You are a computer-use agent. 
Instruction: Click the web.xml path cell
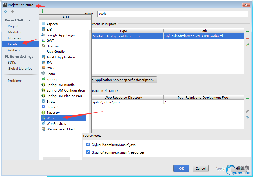tap(204, 36)
